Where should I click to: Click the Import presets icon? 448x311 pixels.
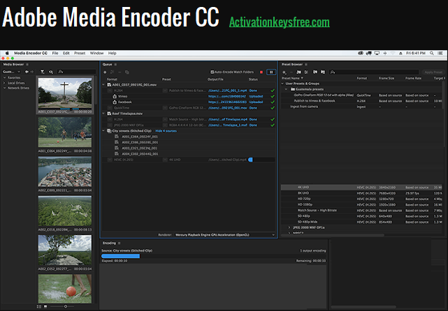coord(315,72)
